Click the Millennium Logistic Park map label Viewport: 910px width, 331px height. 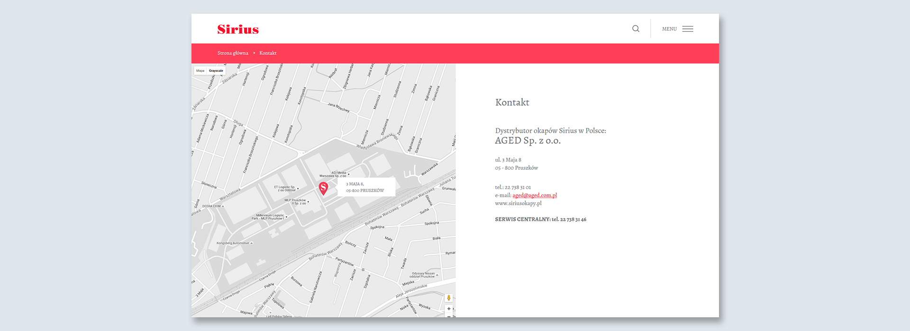coord(268,217)
